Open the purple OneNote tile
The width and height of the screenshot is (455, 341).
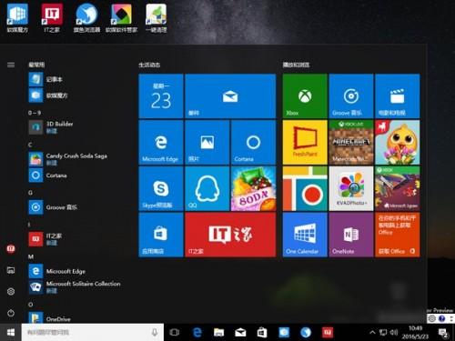(351, 235)
